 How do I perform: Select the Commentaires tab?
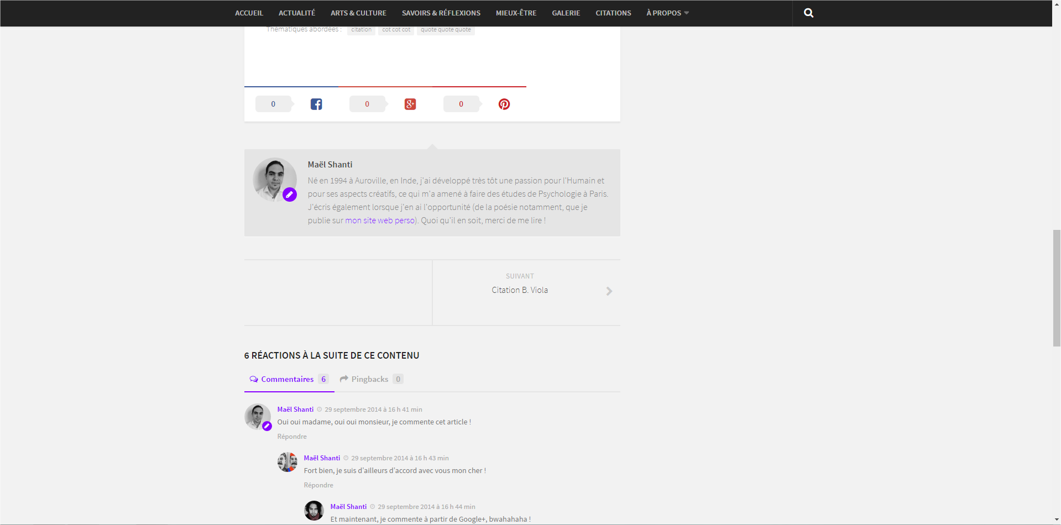(289, 379)
